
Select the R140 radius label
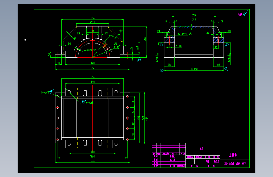117,47
